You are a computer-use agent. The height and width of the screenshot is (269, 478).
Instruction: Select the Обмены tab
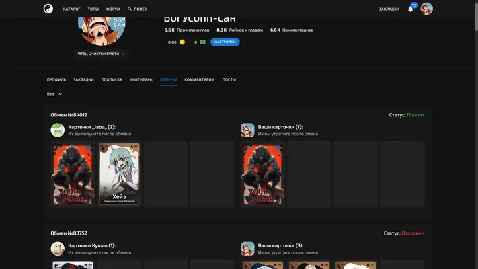(168, 79)
